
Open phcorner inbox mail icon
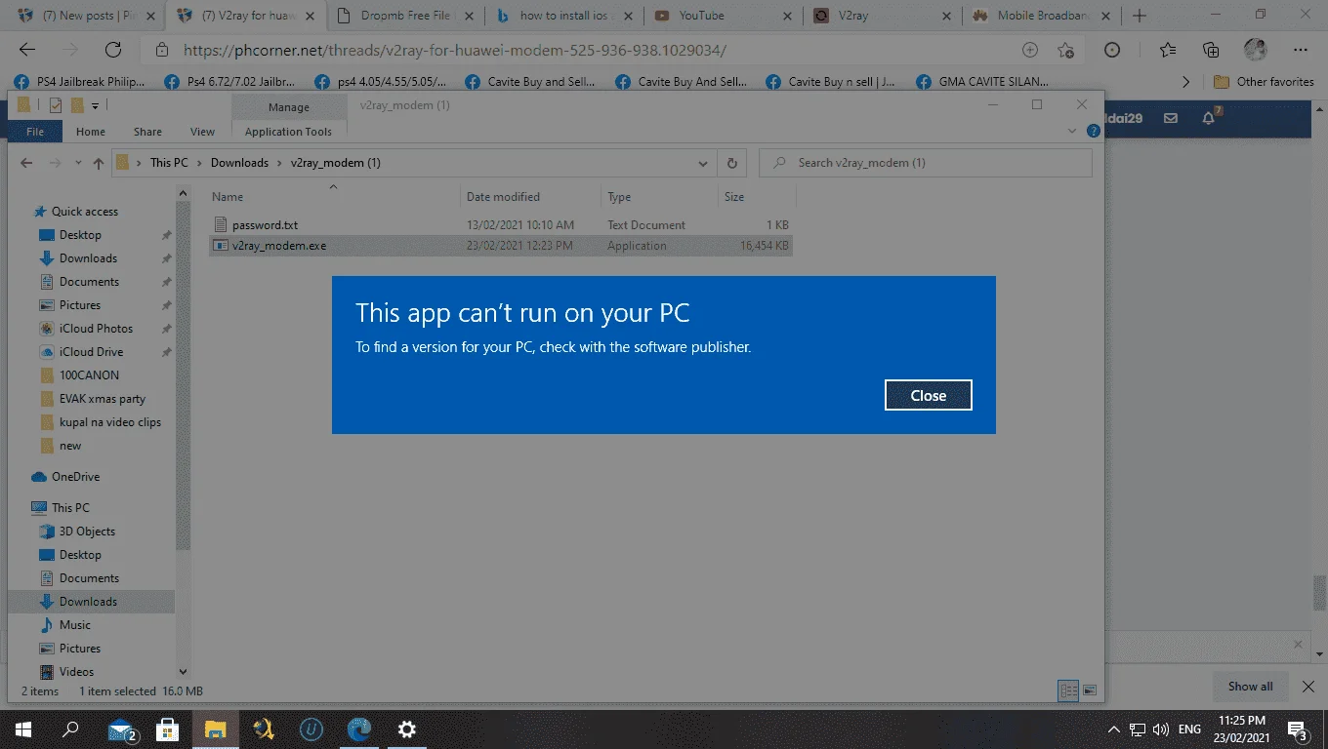[1171, 118]
